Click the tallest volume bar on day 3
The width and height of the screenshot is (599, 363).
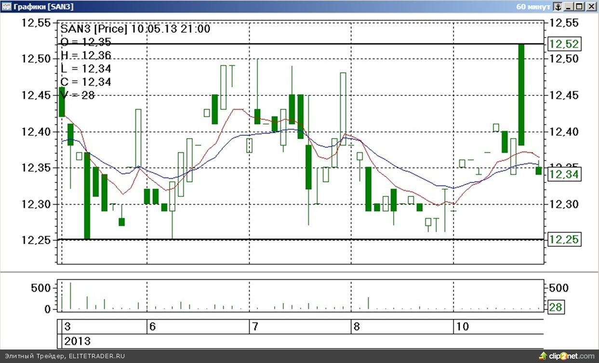tap(70, 296)
